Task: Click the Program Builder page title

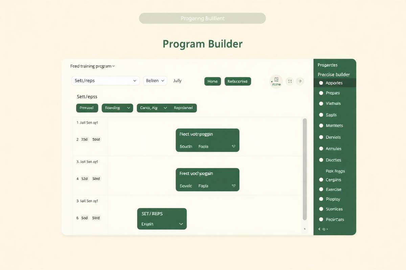Action: pyautogui.click(x=202, y=44)
